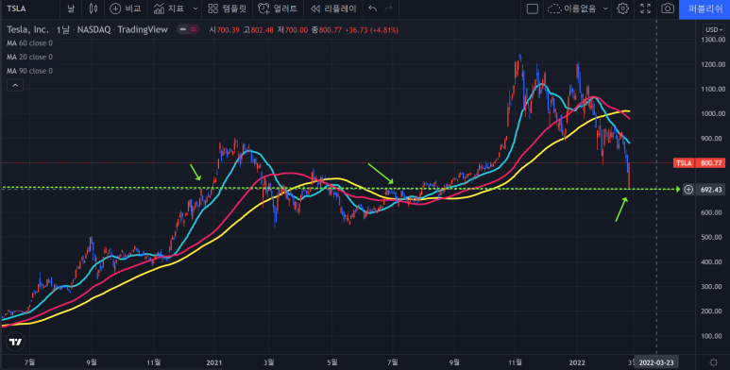Screen dimensions: 730x370
Task: Open the USD currency dropdown
Action: tap(714, 30)
